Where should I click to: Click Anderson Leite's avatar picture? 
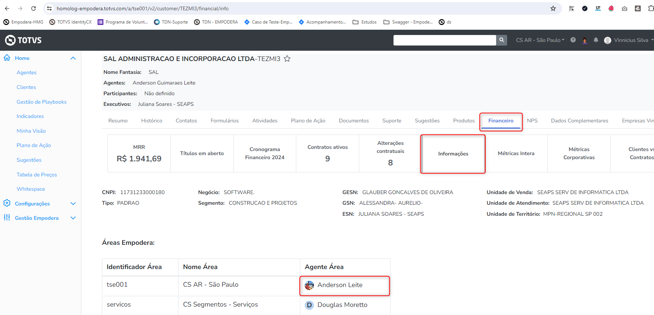(310, 285)
